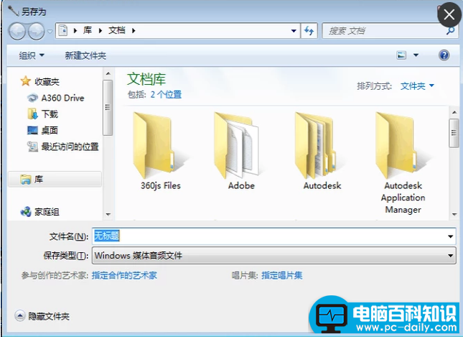
Task: Click the 下载 folder icon
Action: point(32,114)
